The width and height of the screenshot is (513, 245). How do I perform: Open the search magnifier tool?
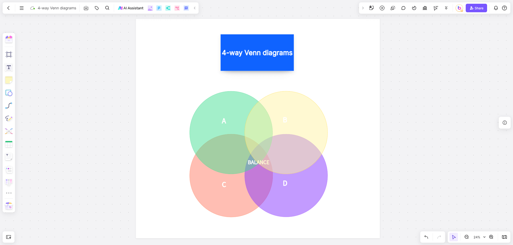(107, 8)
